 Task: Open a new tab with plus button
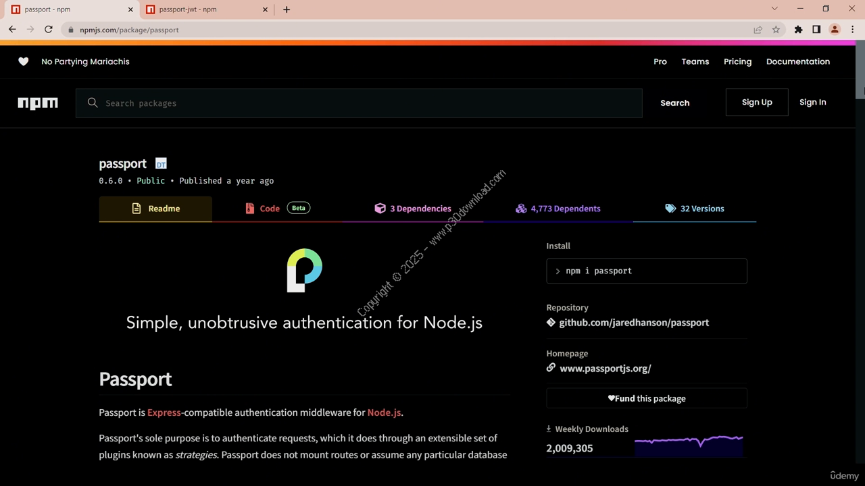click(x=287, y=9)
